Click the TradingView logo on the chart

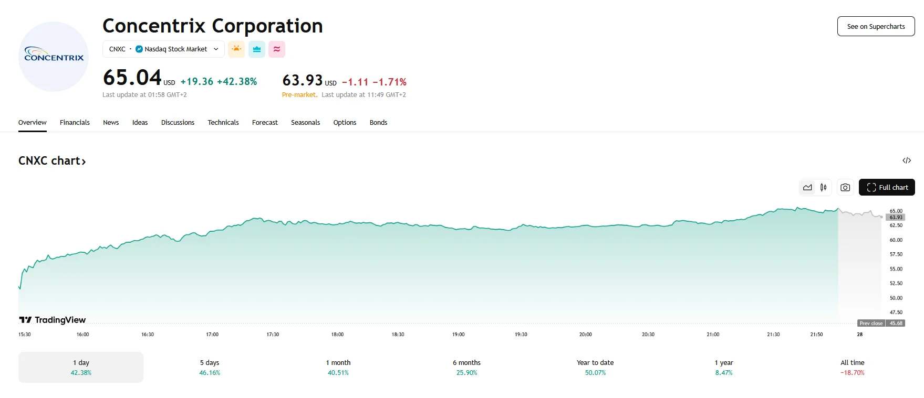click(53, 320)
